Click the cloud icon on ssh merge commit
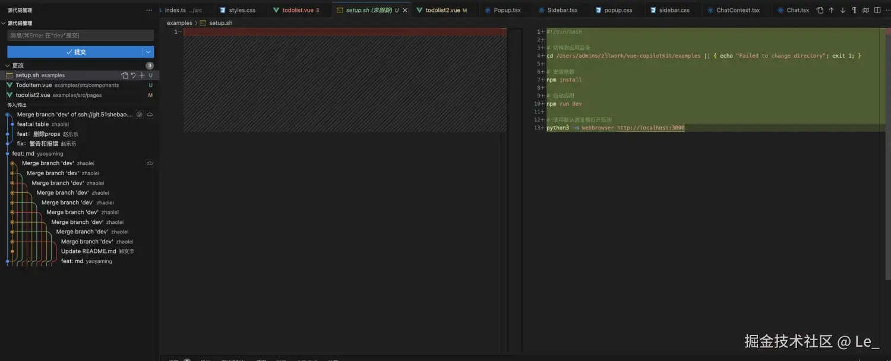 150,115
